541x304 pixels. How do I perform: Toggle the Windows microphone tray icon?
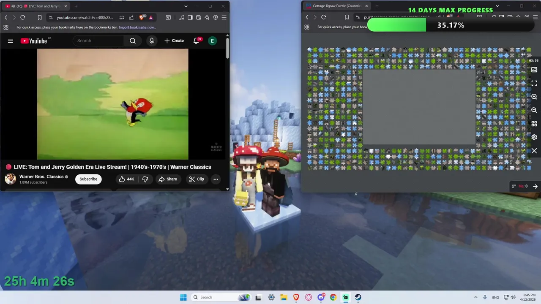pyautogui.click(x=485, y=297)
